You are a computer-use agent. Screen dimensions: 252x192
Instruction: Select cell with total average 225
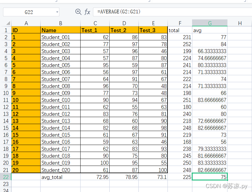pos(180,177)
